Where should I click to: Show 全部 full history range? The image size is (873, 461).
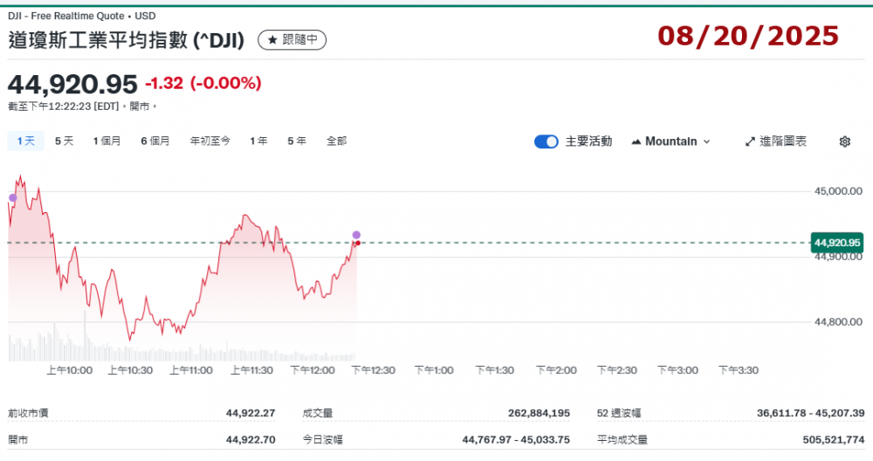pyautogui.click(x=336, y=141)
